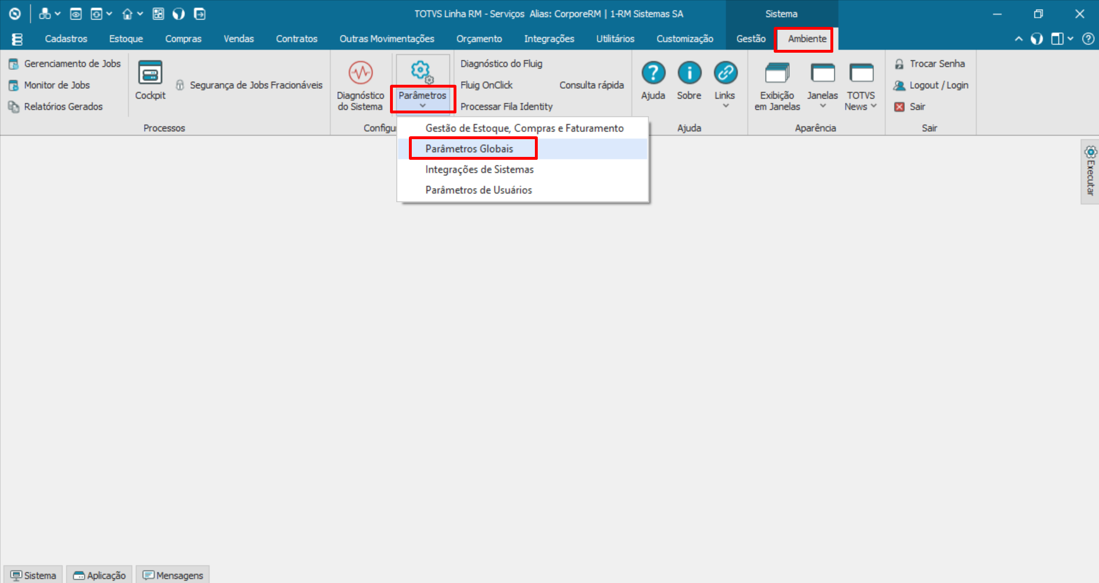Image resolution: width=1099 pixels, height=583 pixels.
Task: Click the 'Aparência' group label
Action: (x=816, y=128)
